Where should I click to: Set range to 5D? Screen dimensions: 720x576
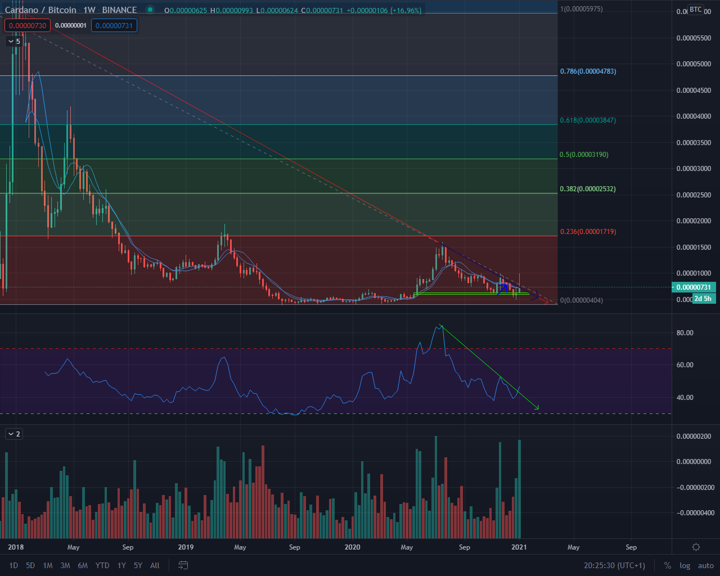(30, 565)
